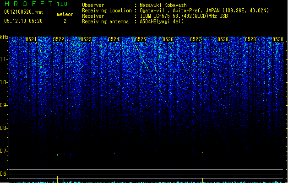
Task: Click the 1.1 frequency axis label
Action: point(4,59)
